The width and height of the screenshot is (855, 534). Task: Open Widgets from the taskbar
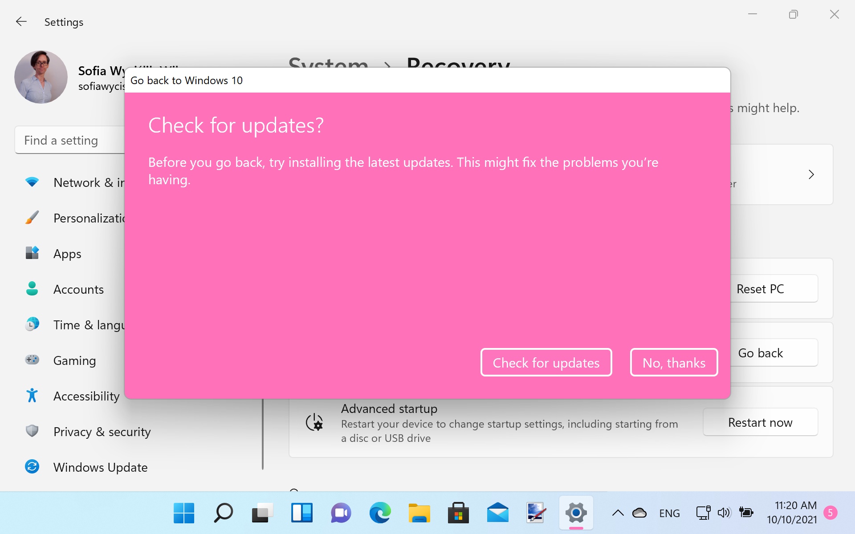tap(301, 513)
